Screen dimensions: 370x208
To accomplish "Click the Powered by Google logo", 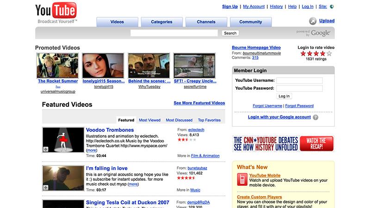I will (314, 33).
